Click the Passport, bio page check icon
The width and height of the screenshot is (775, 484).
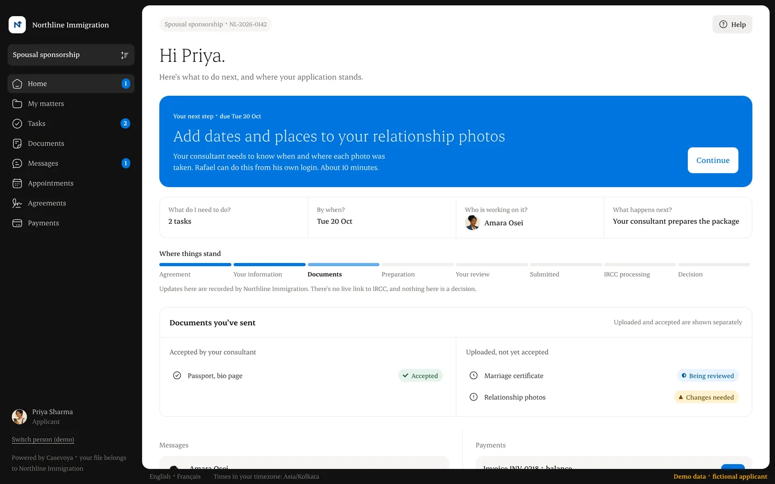click(x=177, y=375)
